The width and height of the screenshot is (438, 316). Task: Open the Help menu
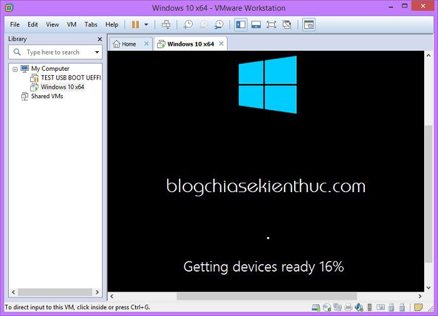(112, 24)
